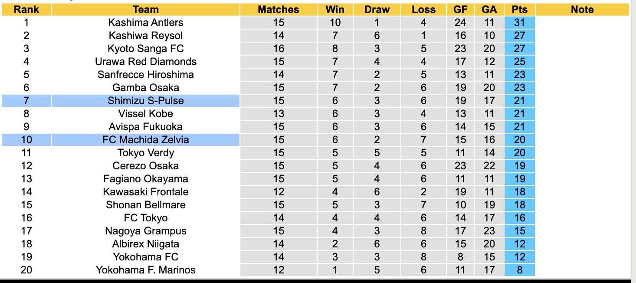
Task: Click the Note column header
Action: (582, 10)
